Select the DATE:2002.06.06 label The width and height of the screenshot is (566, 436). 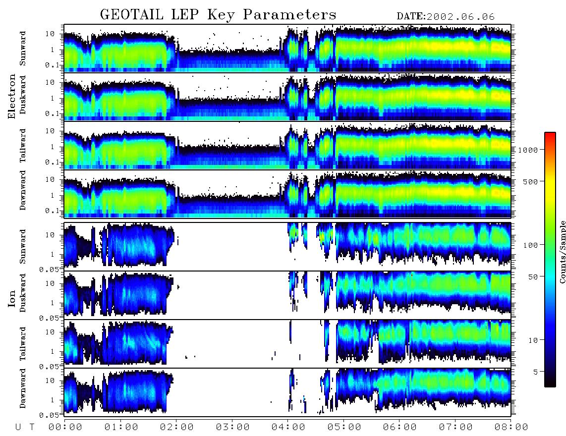click(446, 16)
